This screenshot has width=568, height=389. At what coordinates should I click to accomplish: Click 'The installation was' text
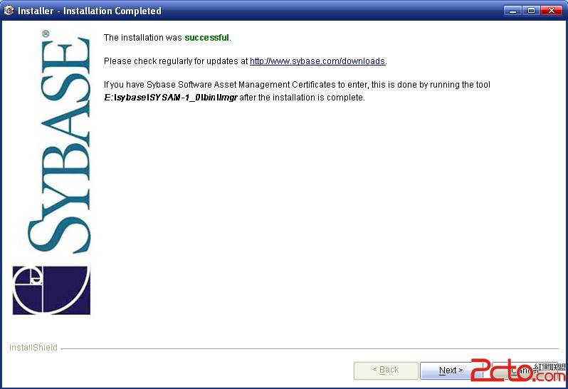click(143, 37)
